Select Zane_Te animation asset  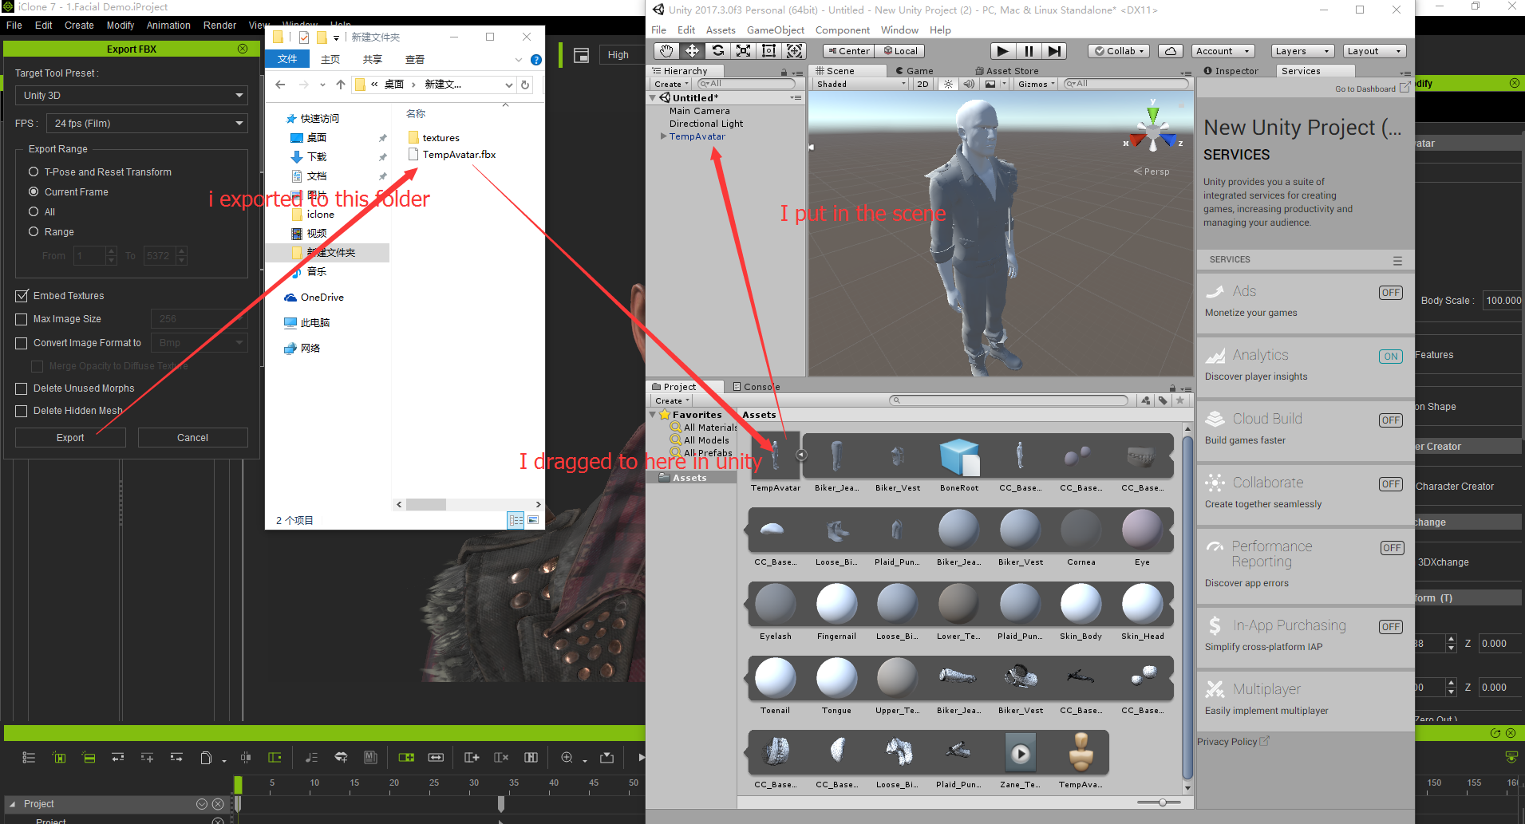[x=1021, y=754]
